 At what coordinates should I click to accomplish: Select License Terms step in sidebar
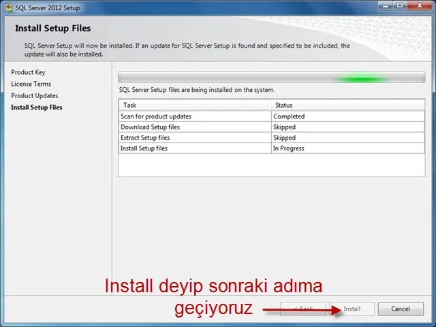click(x=31, y=84)
